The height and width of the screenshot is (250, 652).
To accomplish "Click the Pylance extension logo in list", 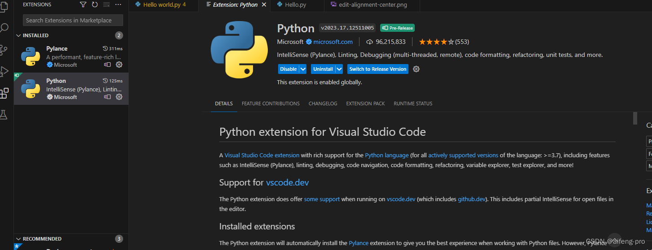I will [31, 56].
